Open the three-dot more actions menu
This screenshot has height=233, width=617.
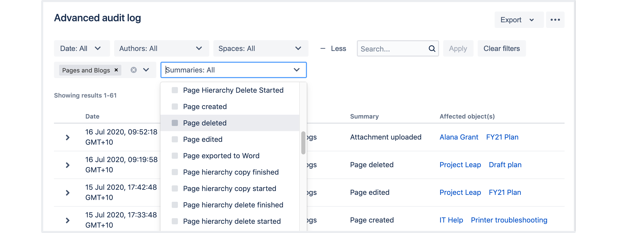pyautogui.click(x=555, y=20)
